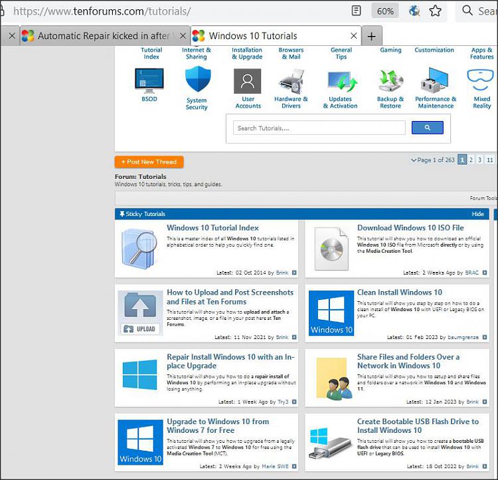Open the Browsers & Mail category
Viewport: 498px width, 480px height.
tap(291, 53)
